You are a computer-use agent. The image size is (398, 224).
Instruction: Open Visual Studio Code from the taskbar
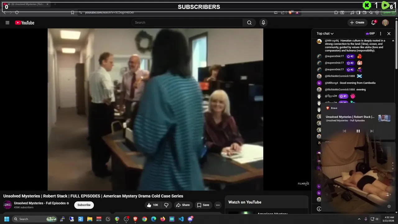click(x=181, y=219)
